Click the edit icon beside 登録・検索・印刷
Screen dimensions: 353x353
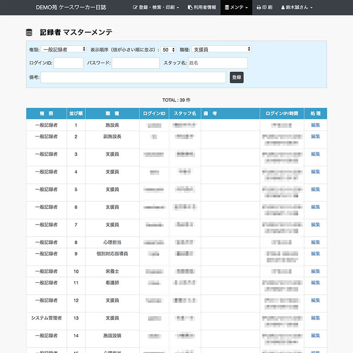pyautogui.click(x=135, y=7)
